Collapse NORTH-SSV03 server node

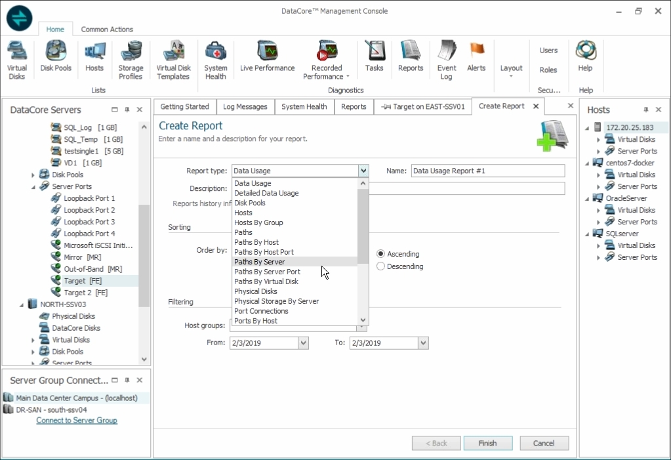tap(22, 304)
